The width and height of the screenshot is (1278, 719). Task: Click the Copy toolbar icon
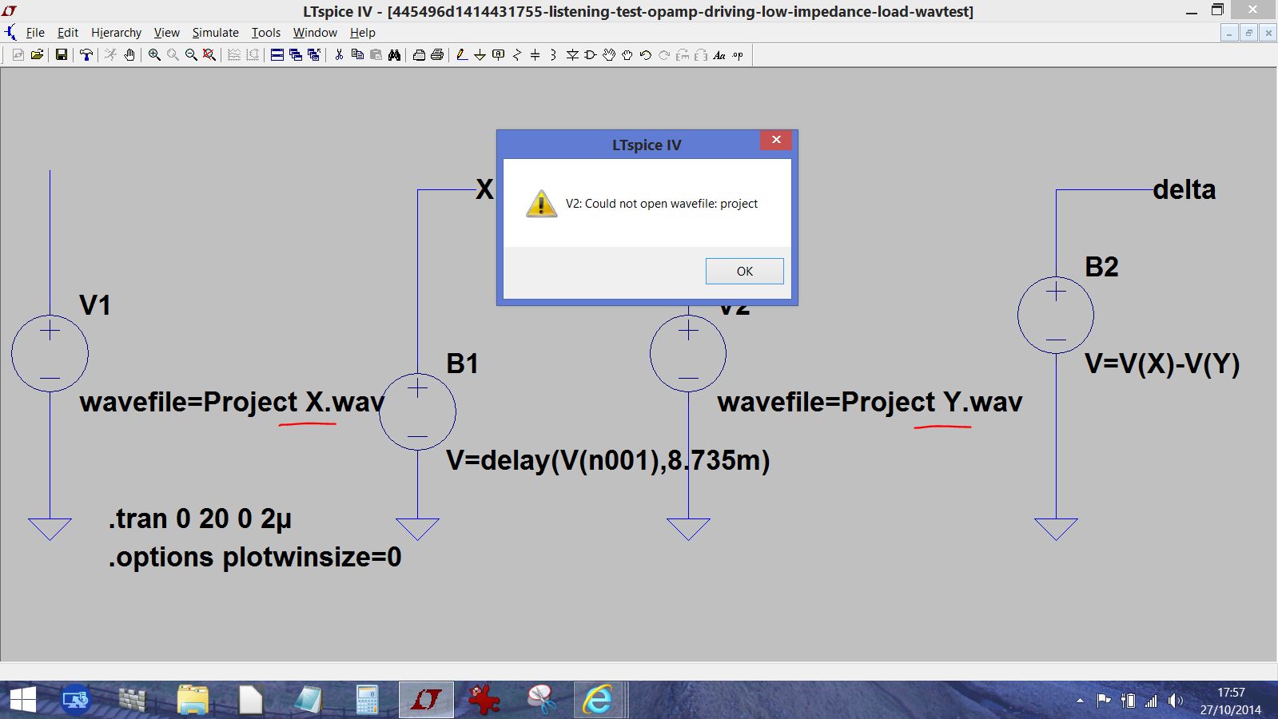[357, 54]
